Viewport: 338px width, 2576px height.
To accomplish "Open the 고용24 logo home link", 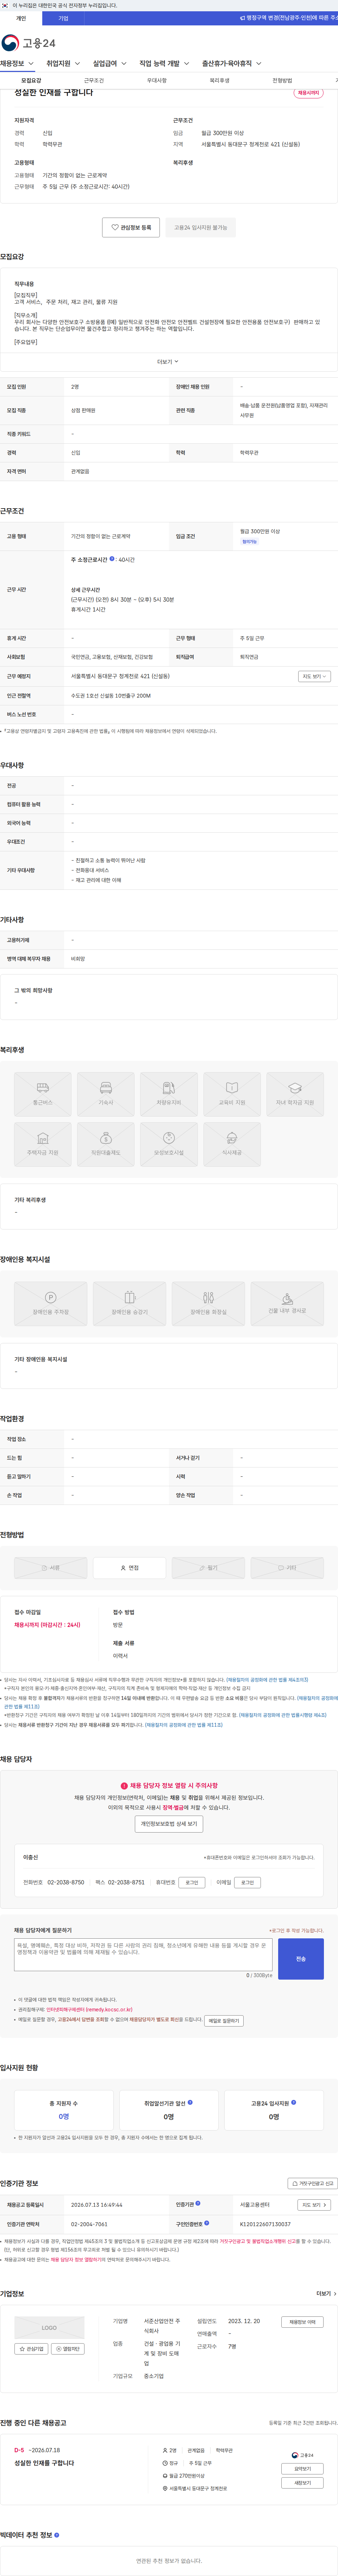I will (x=28, y=43).
